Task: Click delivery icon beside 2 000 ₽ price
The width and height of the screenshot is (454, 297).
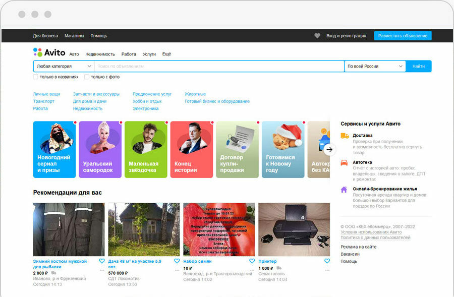Action: [53, 273]
